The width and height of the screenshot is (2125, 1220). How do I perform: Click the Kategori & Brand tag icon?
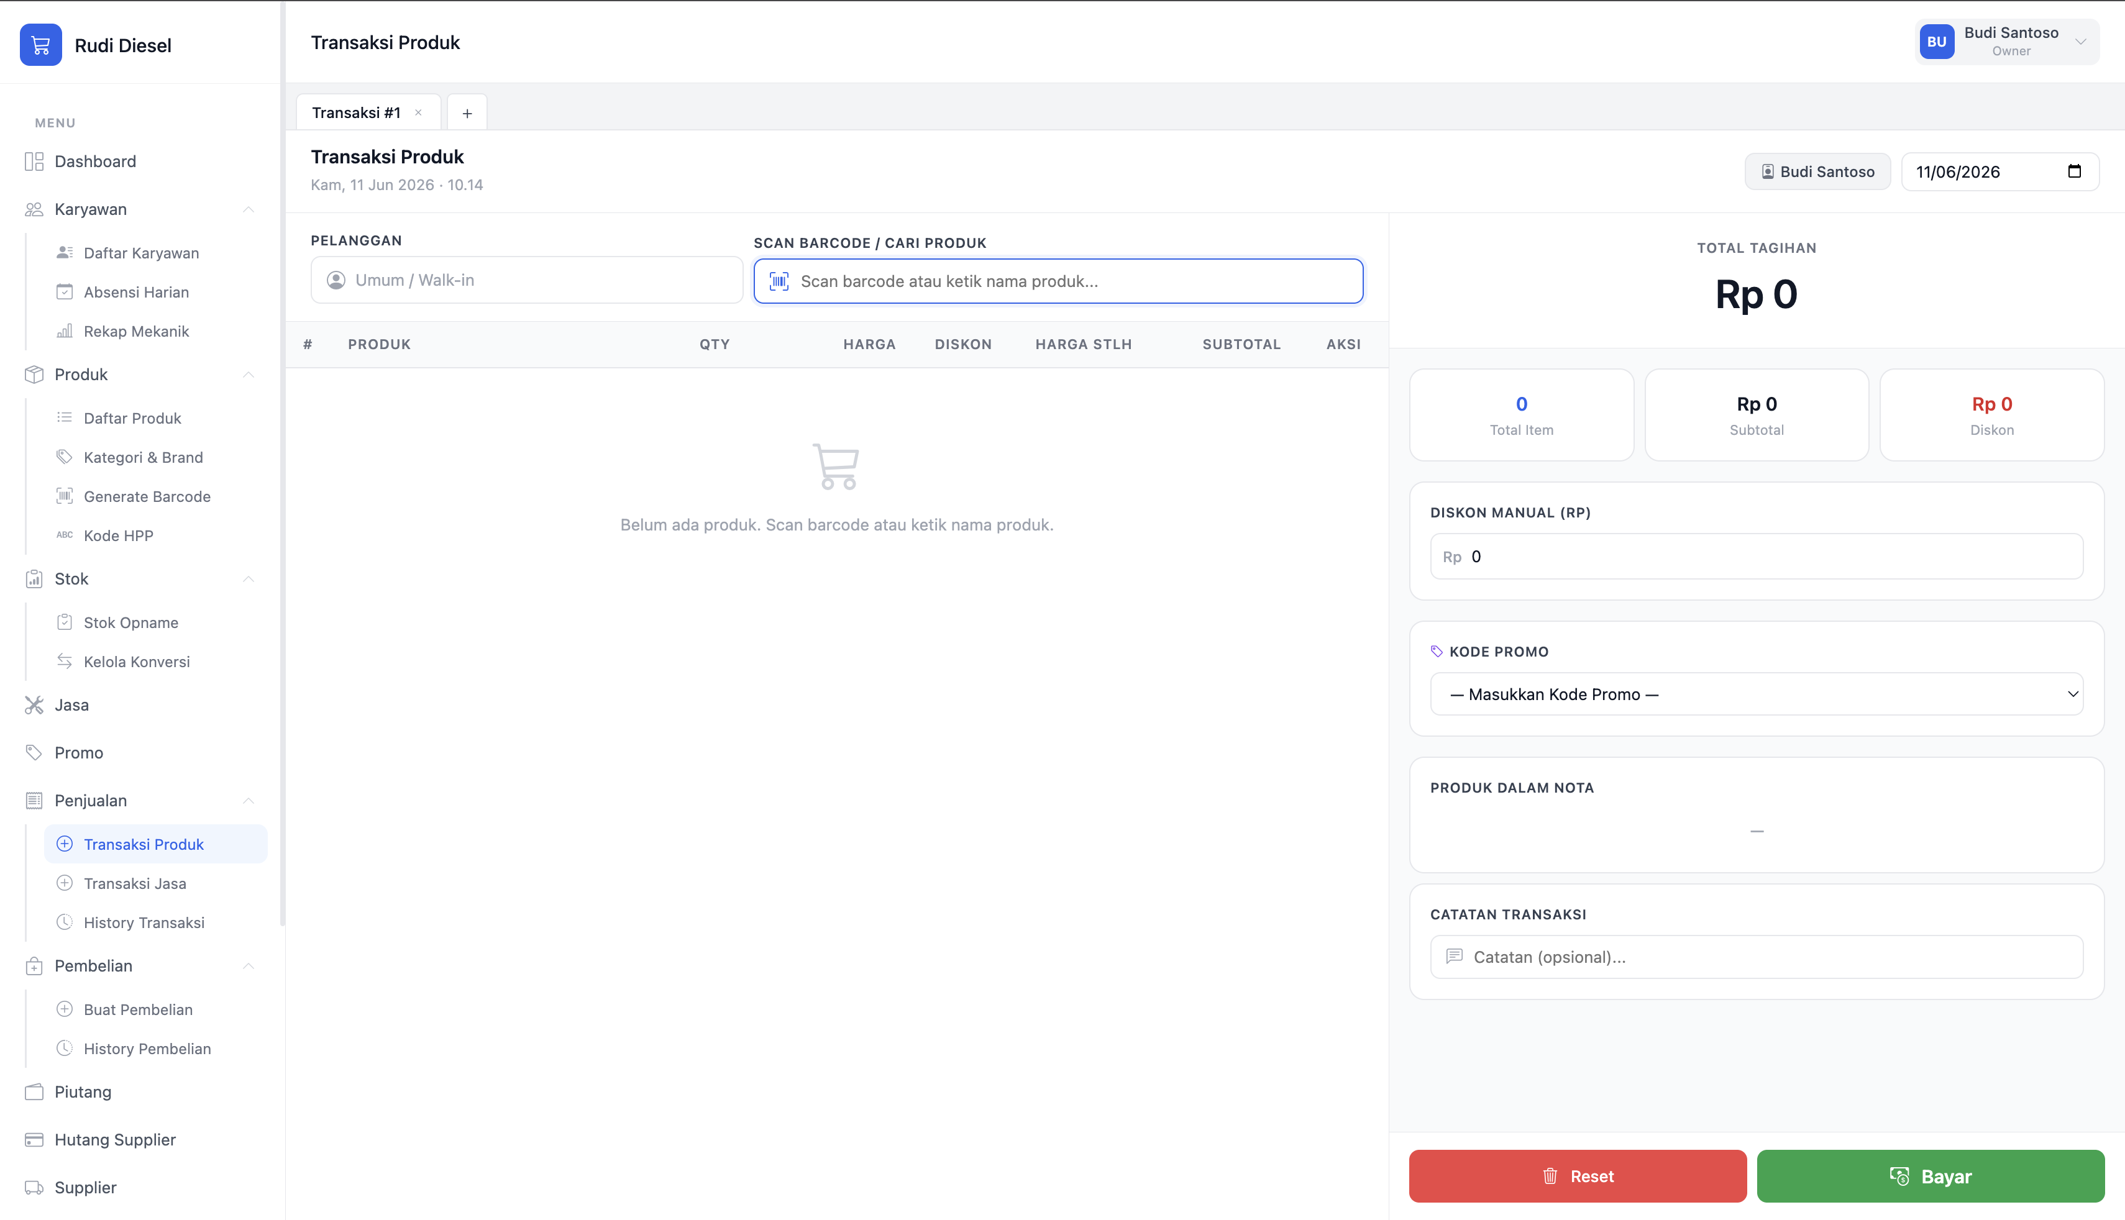(65, 457)
